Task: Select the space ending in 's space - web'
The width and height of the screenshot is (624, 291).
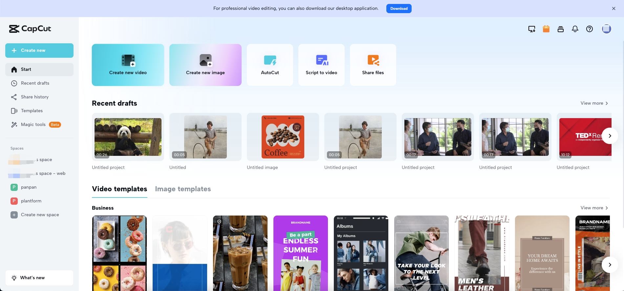Action: pos(39,174)
